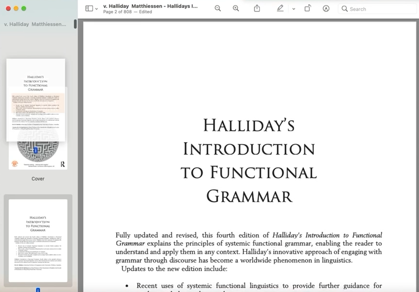Close the window with the red button
The height and width of the screenshot is (292, 419).
pos(8,9)
